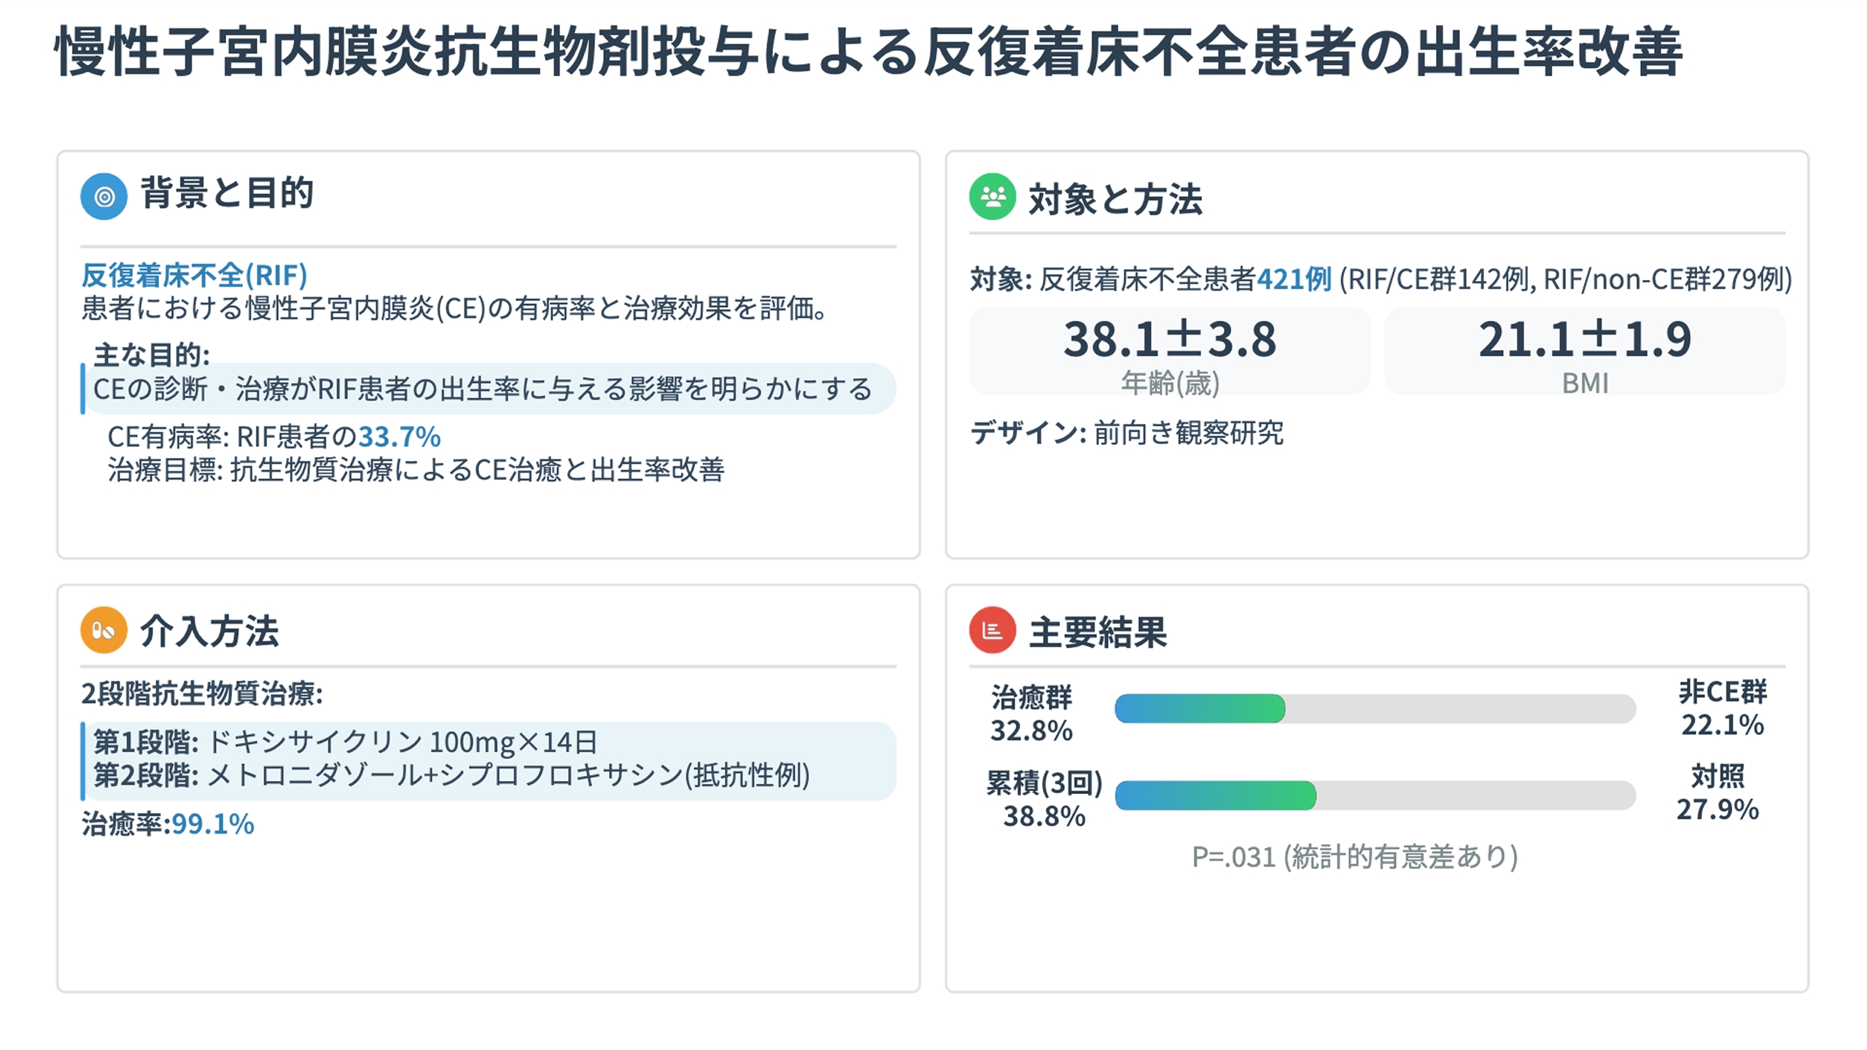Click the highlighted 主な目的 statement box
The width and height of the screenshot is (1867, 1050).
coord(489,389)
